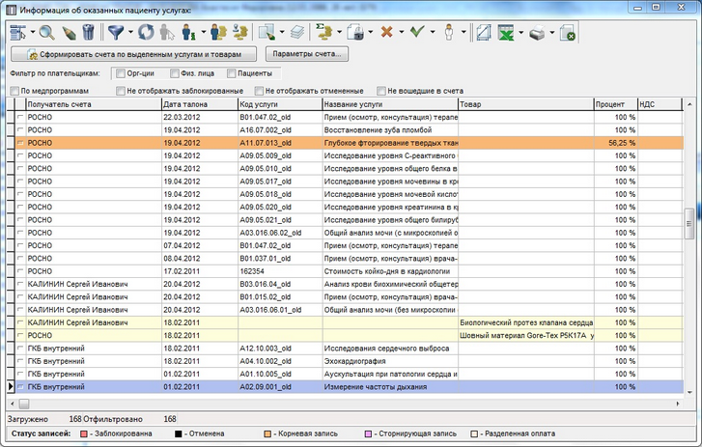Enable the Орг-ции payer filter checkbox
The image size is (702, 447).
(121, 73)
